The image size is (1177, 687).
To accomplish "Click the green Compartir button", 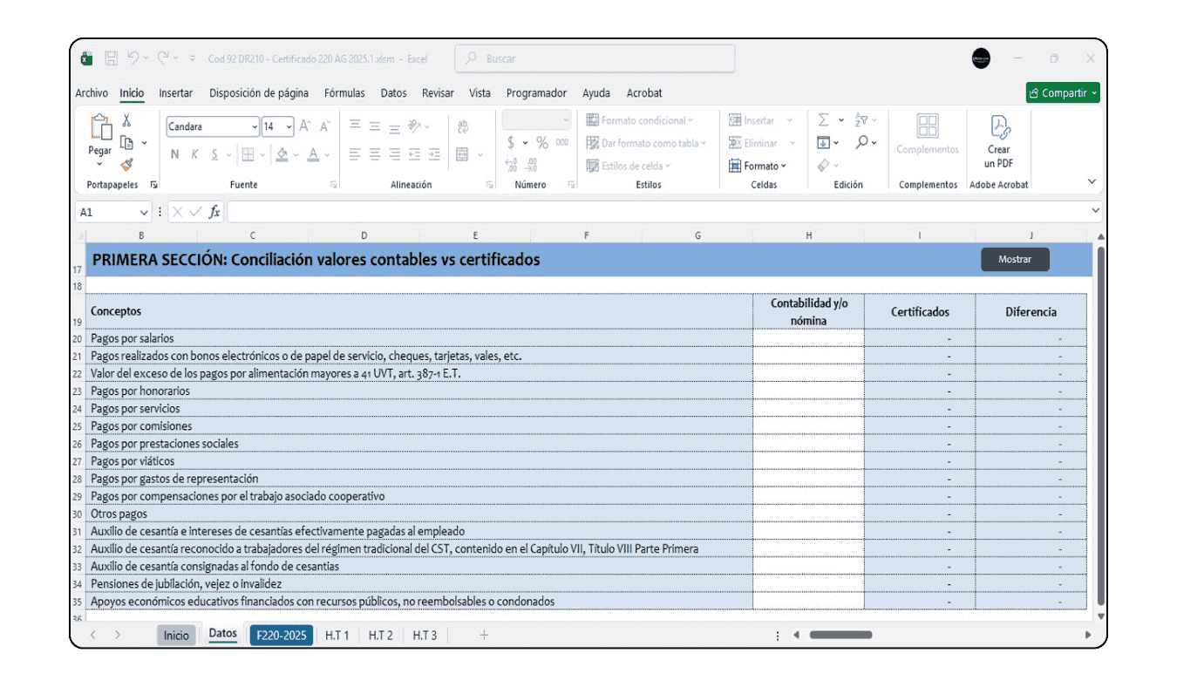I will coord(1062,92).
